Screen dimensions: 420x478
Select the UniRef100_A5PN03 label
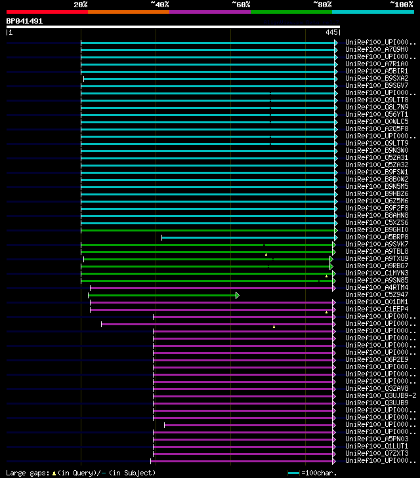click(377, 439)
